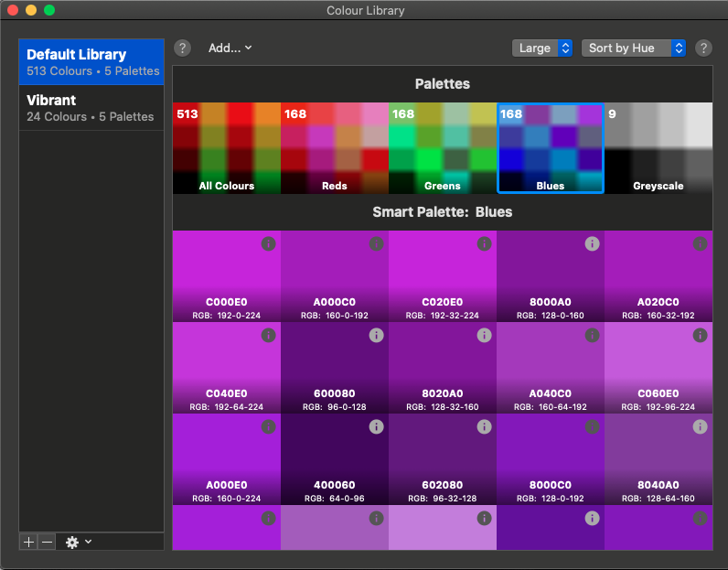Open info for colour 602080

point(484,426)
